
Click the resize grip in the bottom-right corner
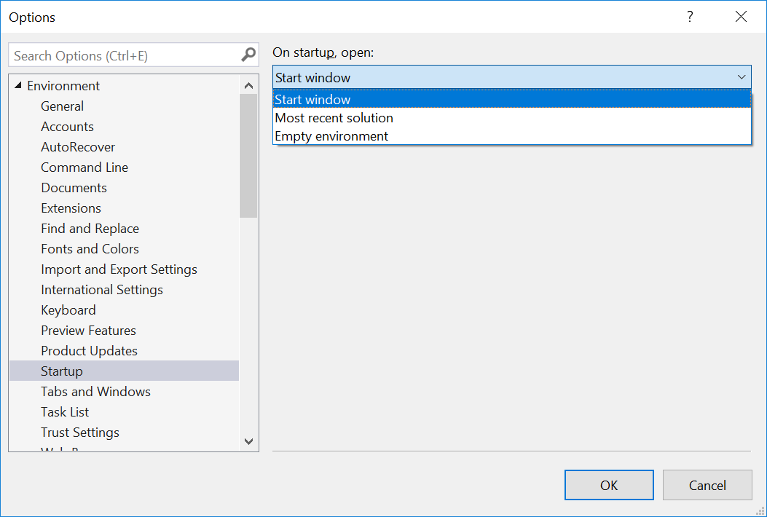pyautogui.click(x=760, y=510)
